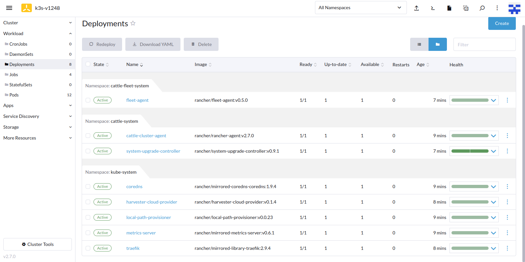This screenshot has height=262, width=525.
Task: Sort by State column arrows
Action: tap(107, 65)
